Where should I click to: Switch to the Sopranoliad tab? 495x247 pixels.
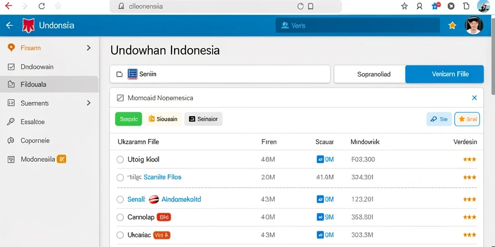pyautogui.click(x=370, y=74)
